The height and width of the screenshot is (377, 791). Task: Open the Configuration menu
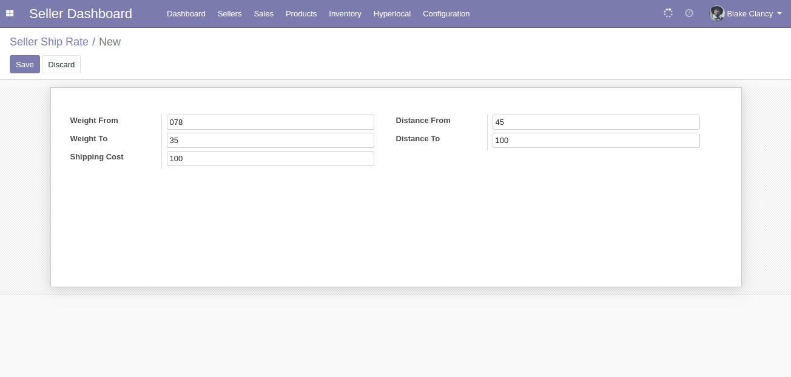[x=446, y=13]
